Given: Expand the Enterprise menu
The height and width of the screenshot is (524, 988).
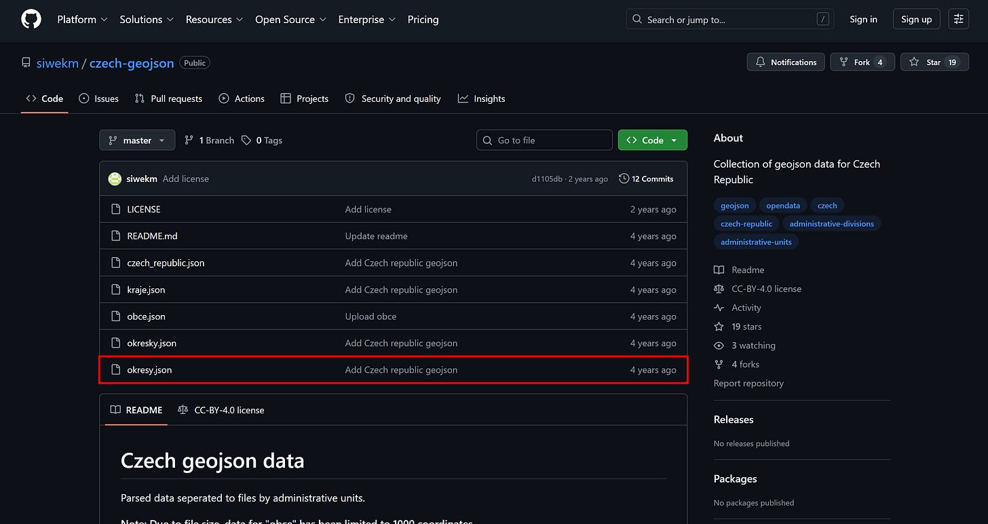Looking at the screenshot, I should point(367,20).
